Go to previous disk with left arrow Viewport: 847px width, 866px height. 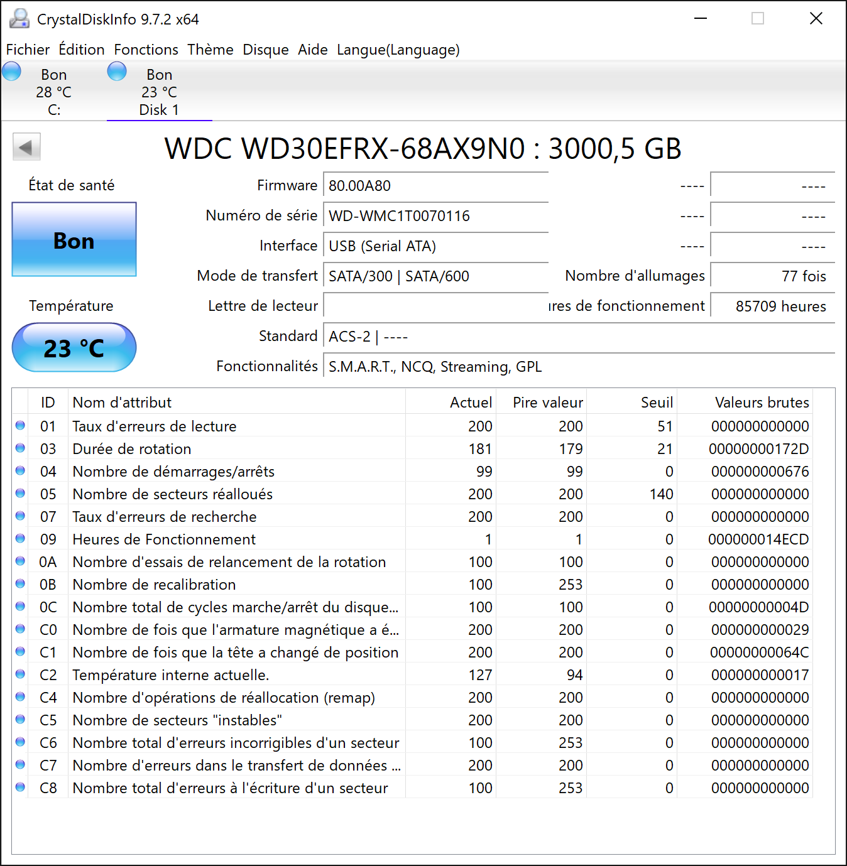[26, 147]
